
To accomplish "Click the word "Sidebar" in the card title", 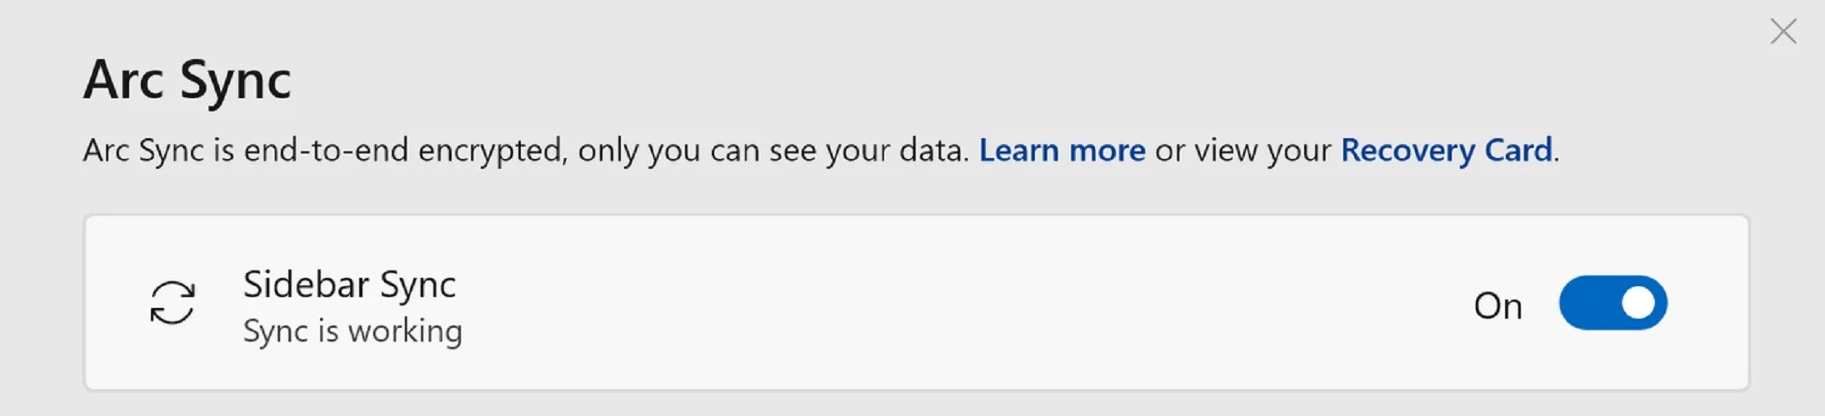I will (x=305, y=285).
